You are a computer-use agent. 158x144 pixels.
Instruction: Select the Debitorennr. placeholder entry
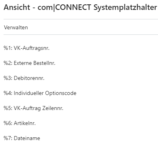pyautogui.click(x=24, y=78)
